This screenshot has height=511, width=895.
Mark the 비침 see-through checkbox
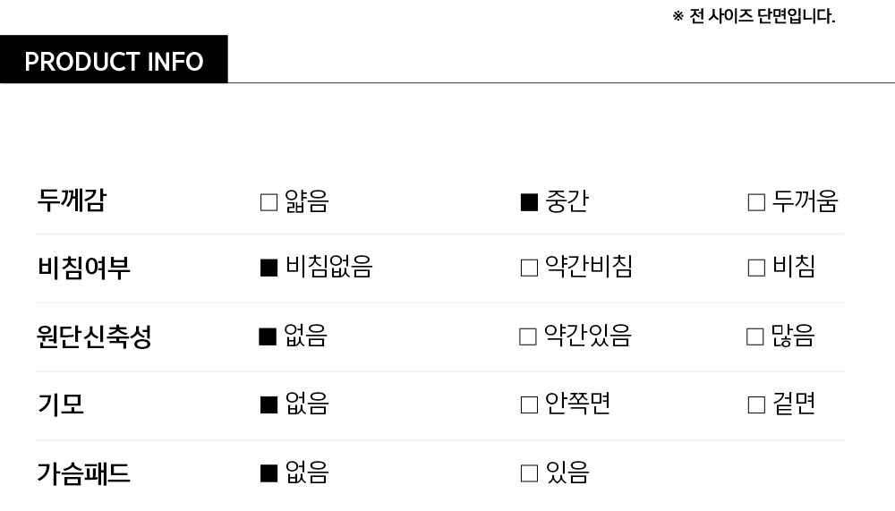(x=756, y=268)
